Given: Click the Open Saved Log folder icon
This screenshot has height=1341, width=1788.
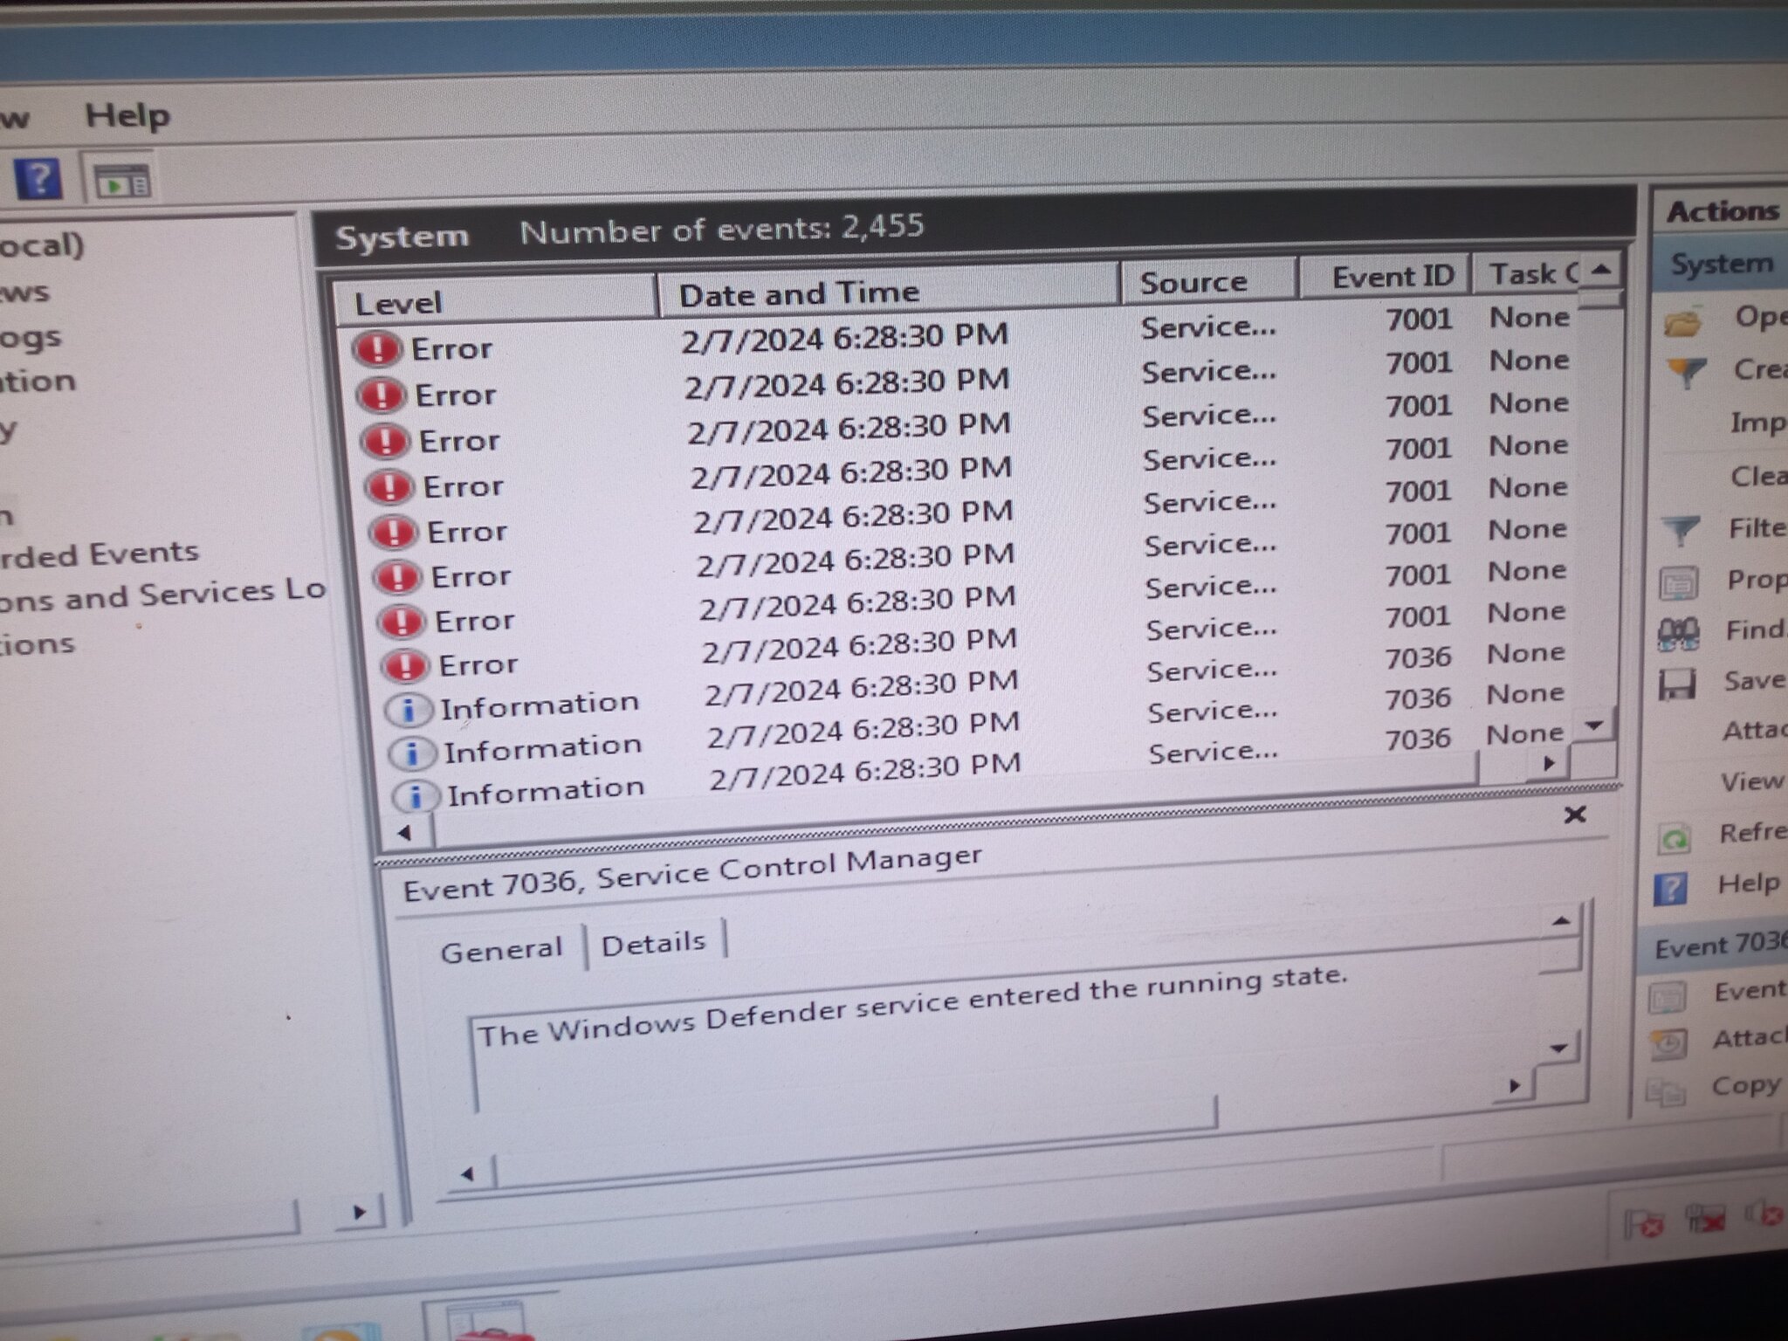Looking at the screenshot, I should (x=1682, y=323).
